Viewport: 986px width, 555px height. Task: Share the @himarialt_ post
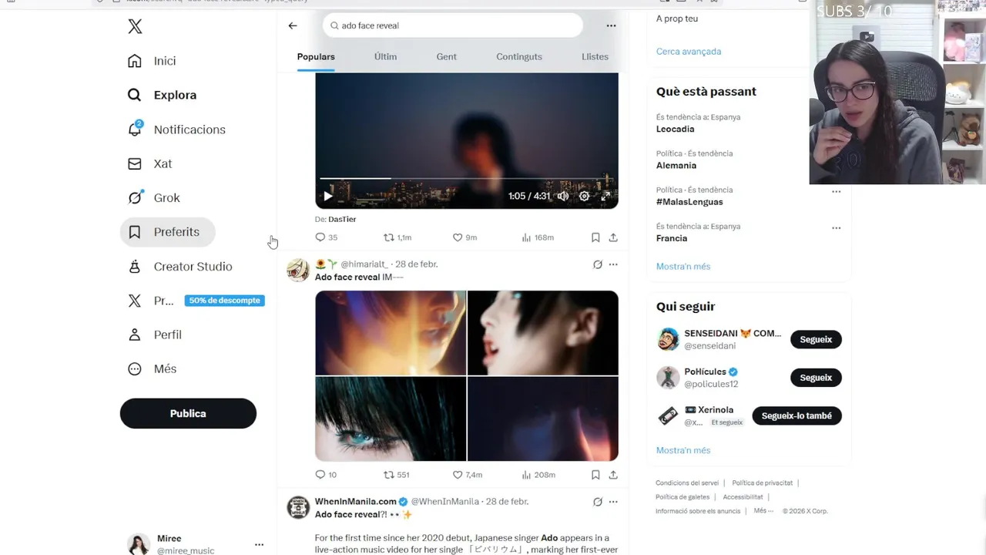(x=613, y=475)
